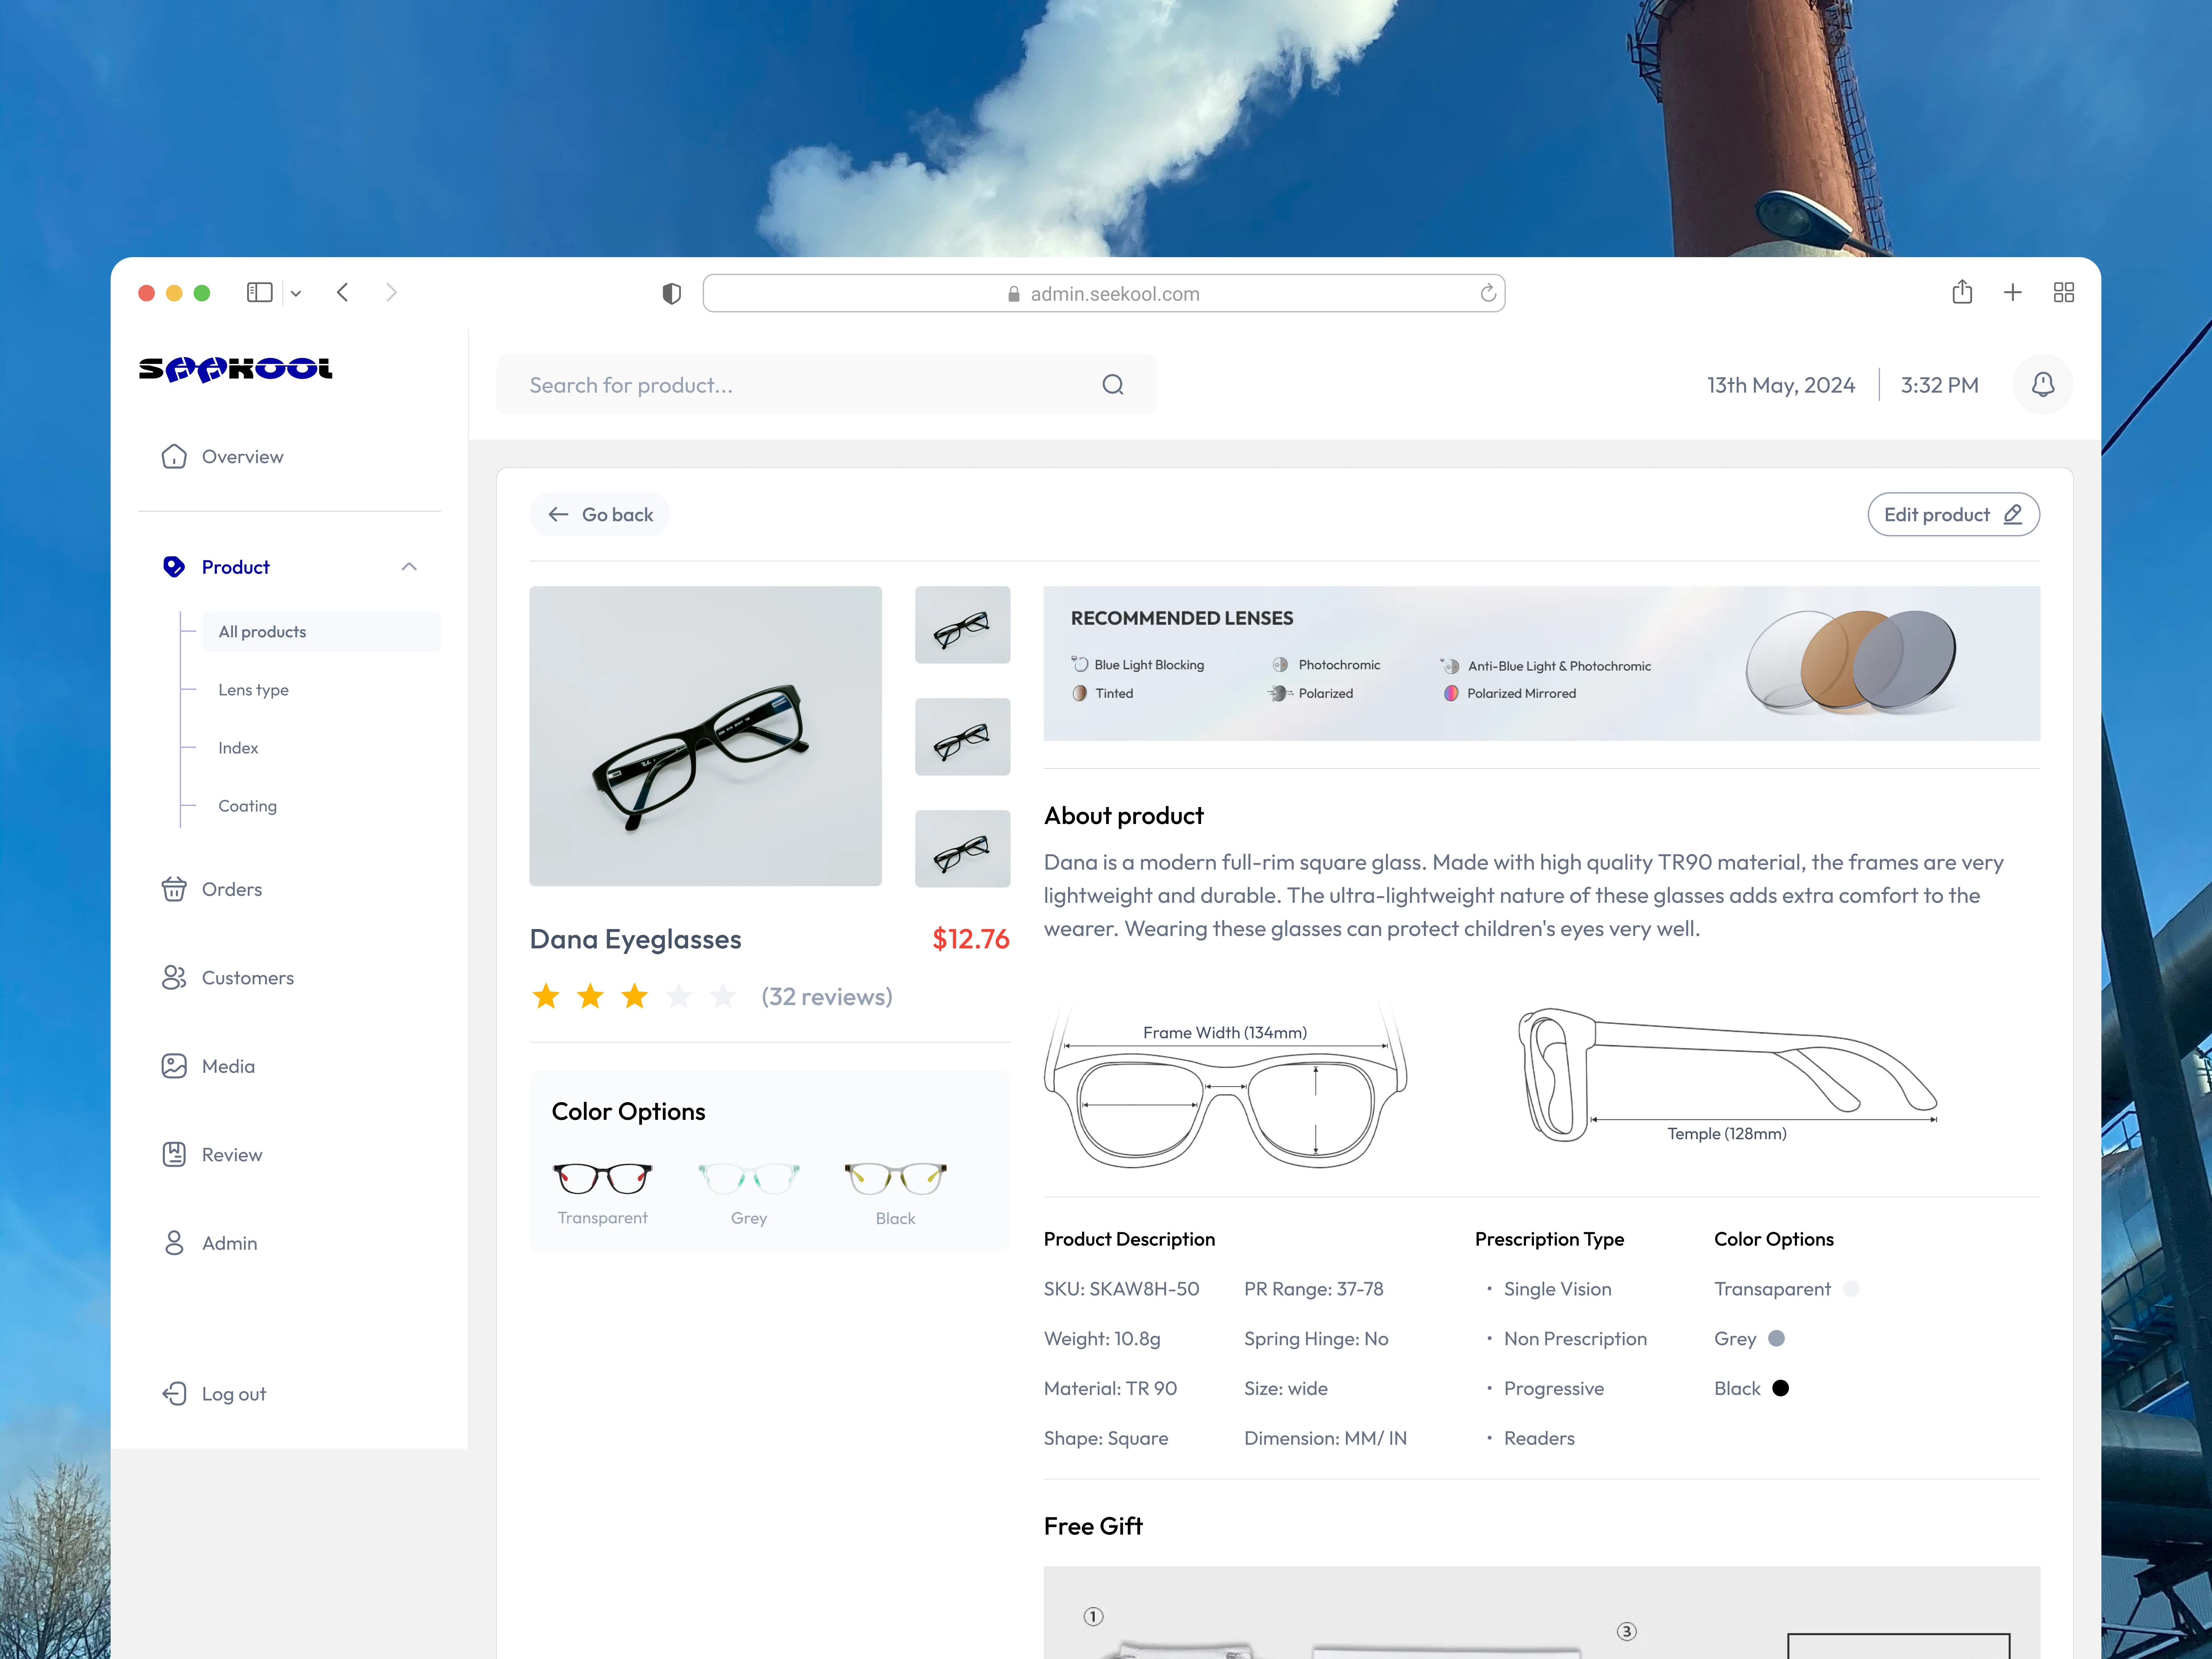Open a new tab with the plus icon
Screen dimensions: 2212x1659
click(2013, 292)
